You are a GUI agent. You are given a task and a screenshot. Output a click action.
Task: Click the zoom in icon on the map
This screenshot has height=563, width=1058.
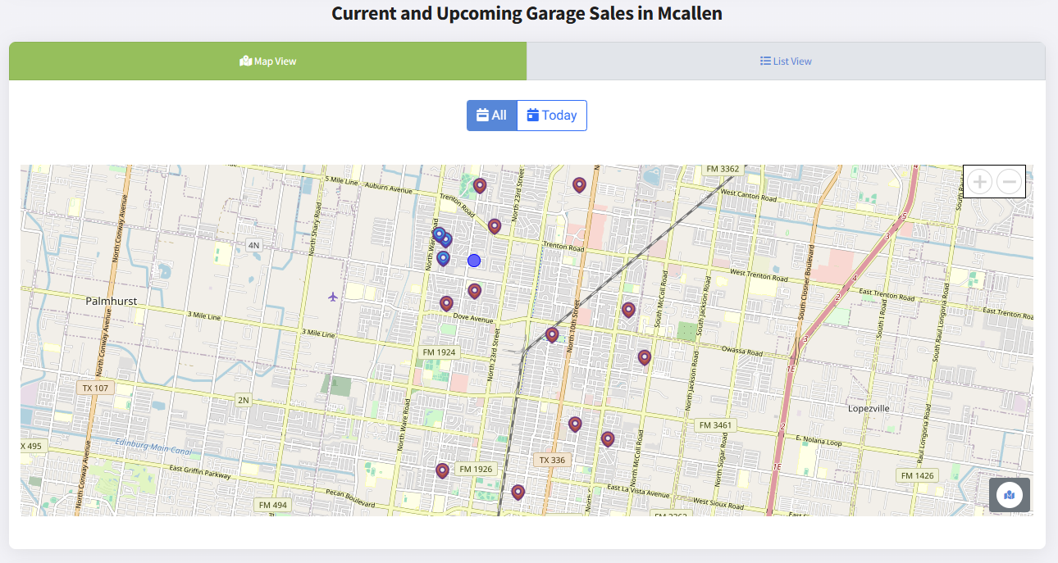point(979,181)
